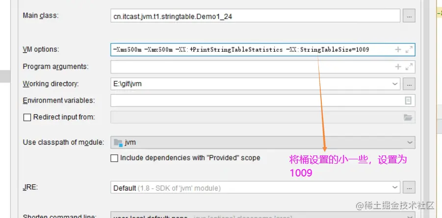Click the Working directory label
442x218 pixels.
pos(51,84)
